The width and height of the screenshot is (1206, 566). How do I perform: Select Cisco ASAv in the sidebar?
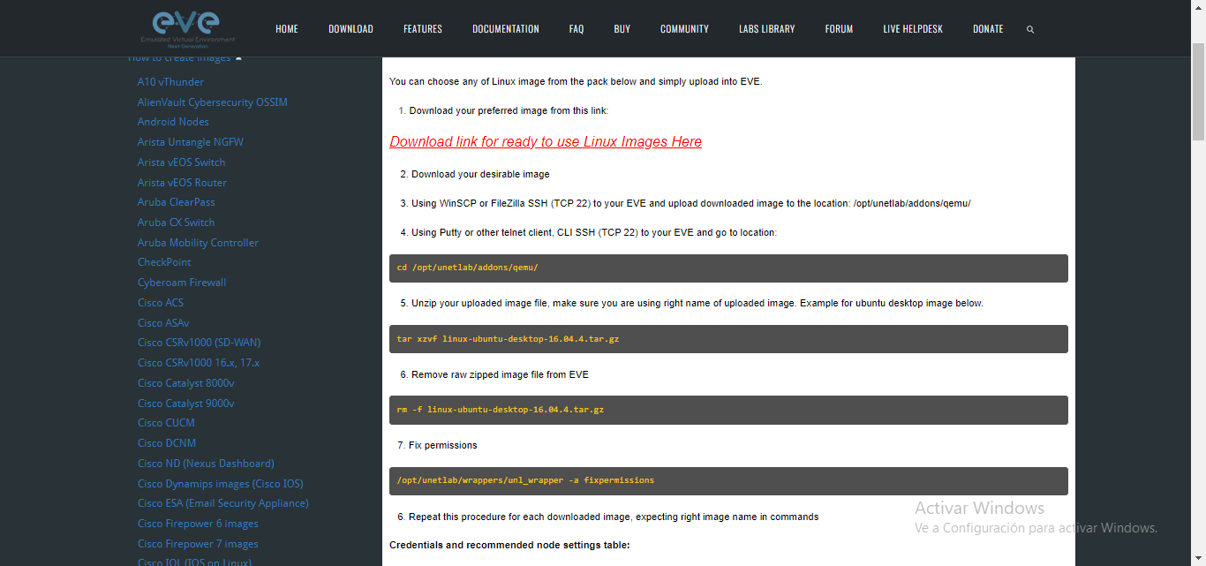(163, 323)
